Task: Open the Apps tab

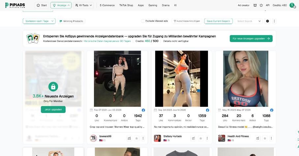Action: (141, 5)
